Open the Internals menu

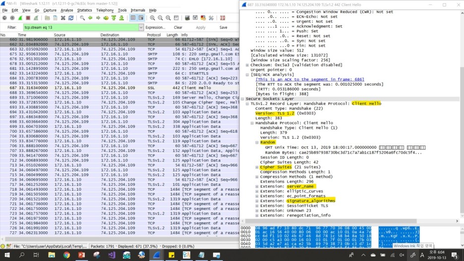click(138, 10)
